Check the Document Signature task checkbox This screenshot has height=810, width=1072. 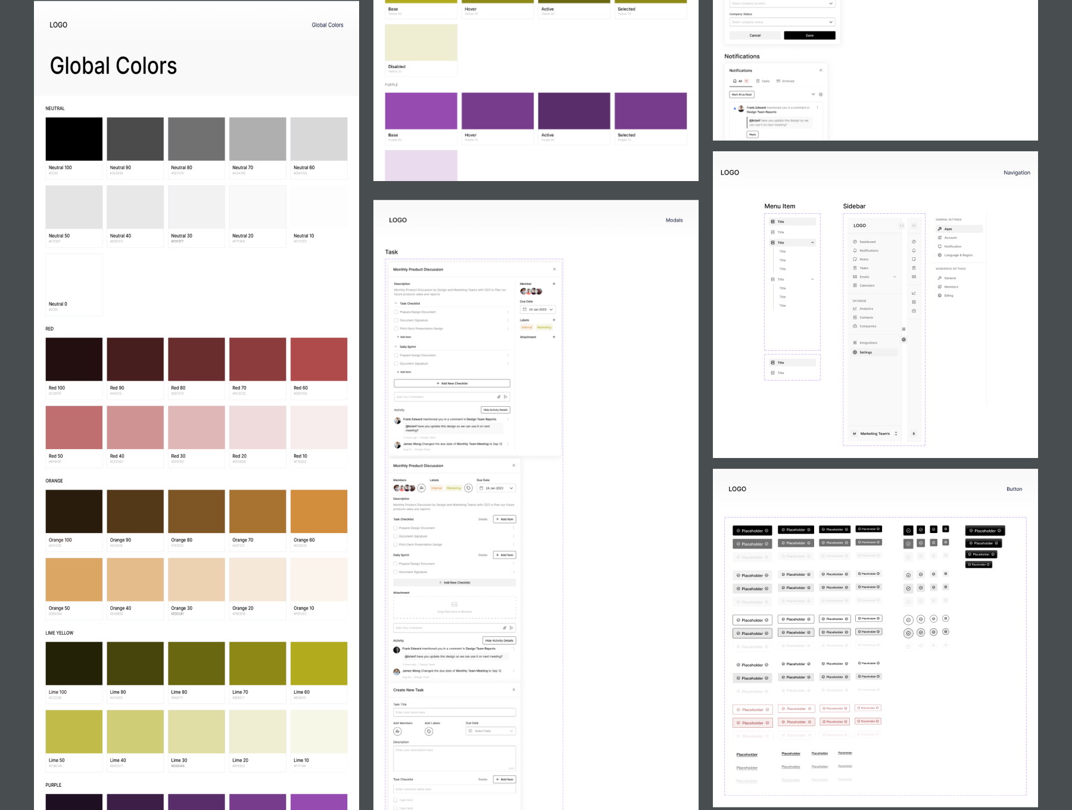pyautogui.click(x=396, y=320)
